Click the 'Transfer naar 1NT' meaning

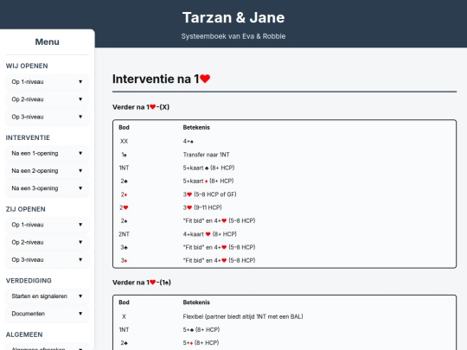tap(206, 155)
